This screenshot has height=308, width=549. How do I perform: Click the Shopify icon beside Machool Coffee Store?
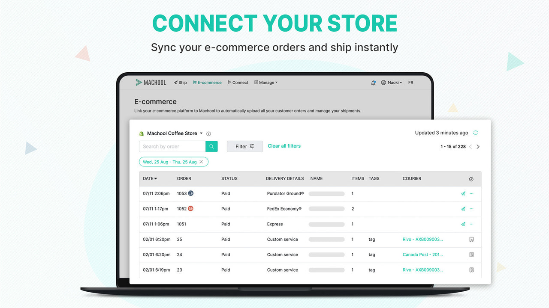(142, 133)
